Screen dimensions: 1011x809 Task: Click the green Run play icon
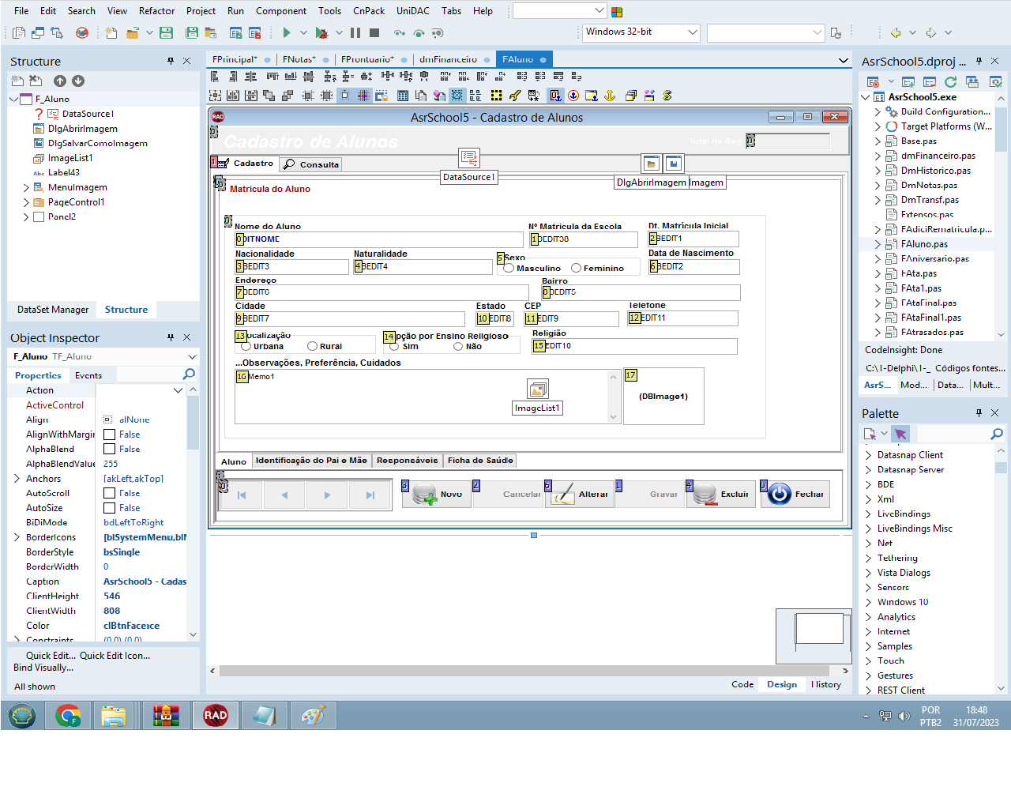pyautogui.click(x=287, y=32)
